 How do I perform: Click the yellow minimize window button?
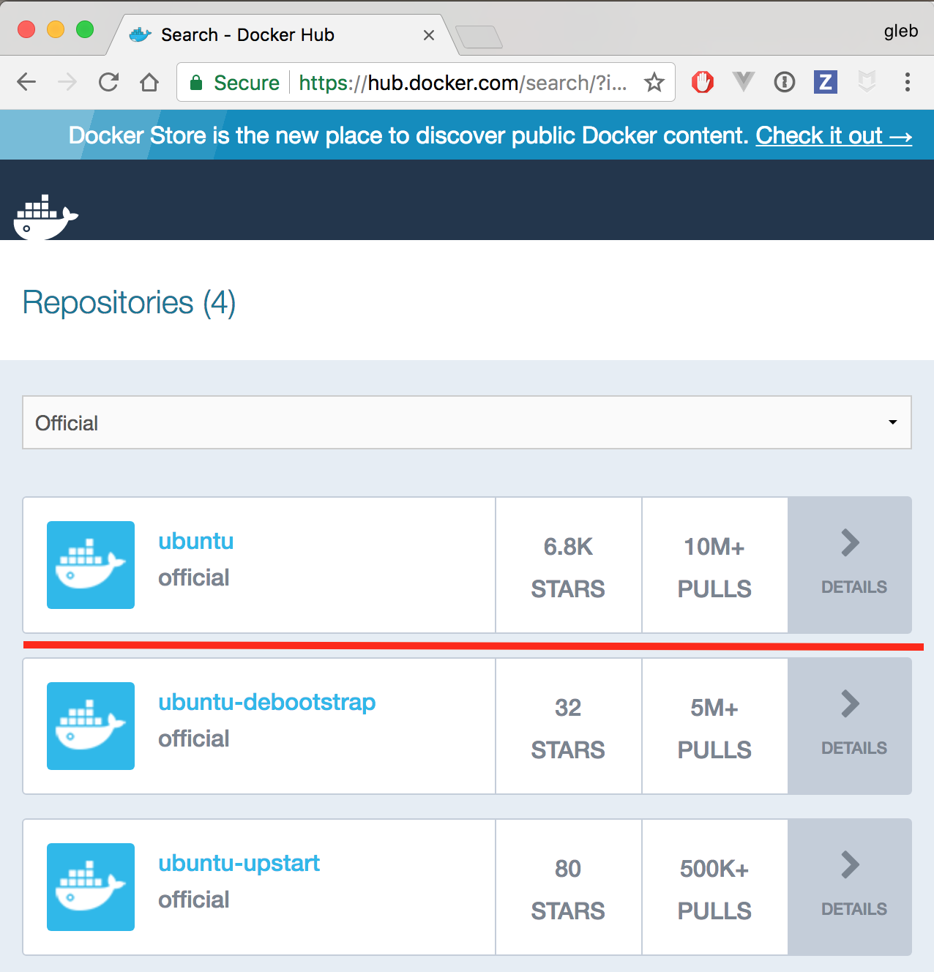(56, 29)
